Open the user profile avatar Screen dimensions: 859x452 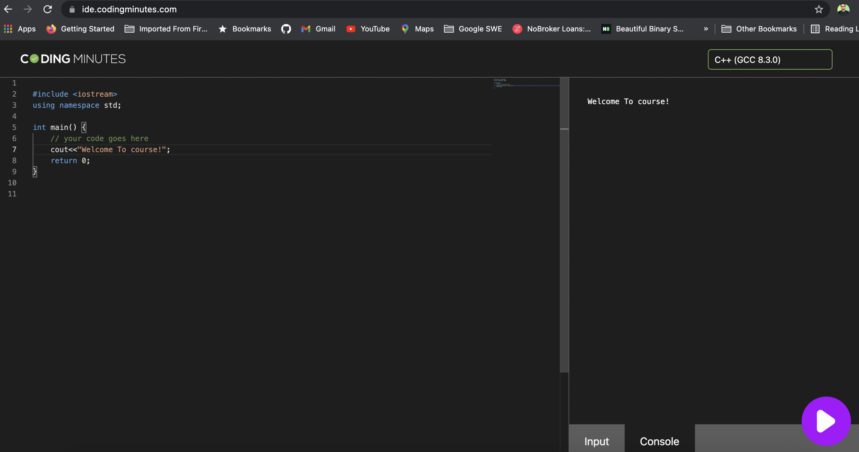[x=843, y=9]
